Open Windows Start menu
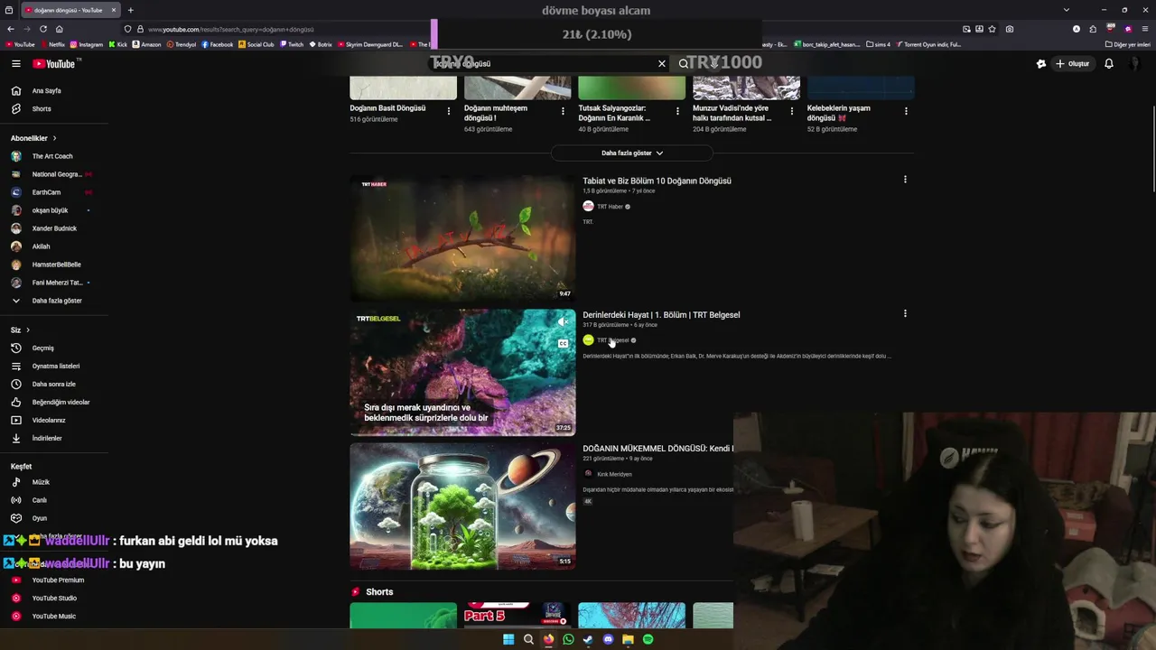The width and height of the screenshot is (1156, 650). (508, 639)
